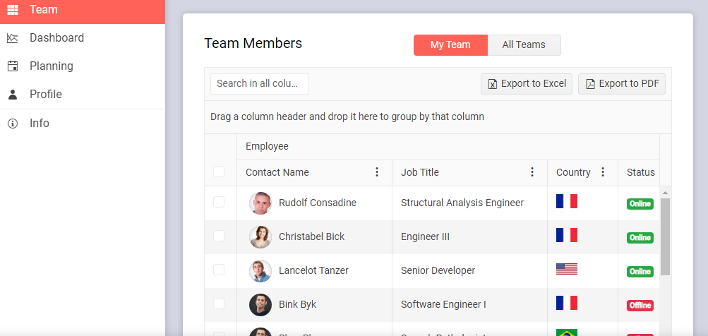Open the Contact Name column menu
Viewport: 708px width, 336px height.
pyautogui.click(x=377, y=172)
